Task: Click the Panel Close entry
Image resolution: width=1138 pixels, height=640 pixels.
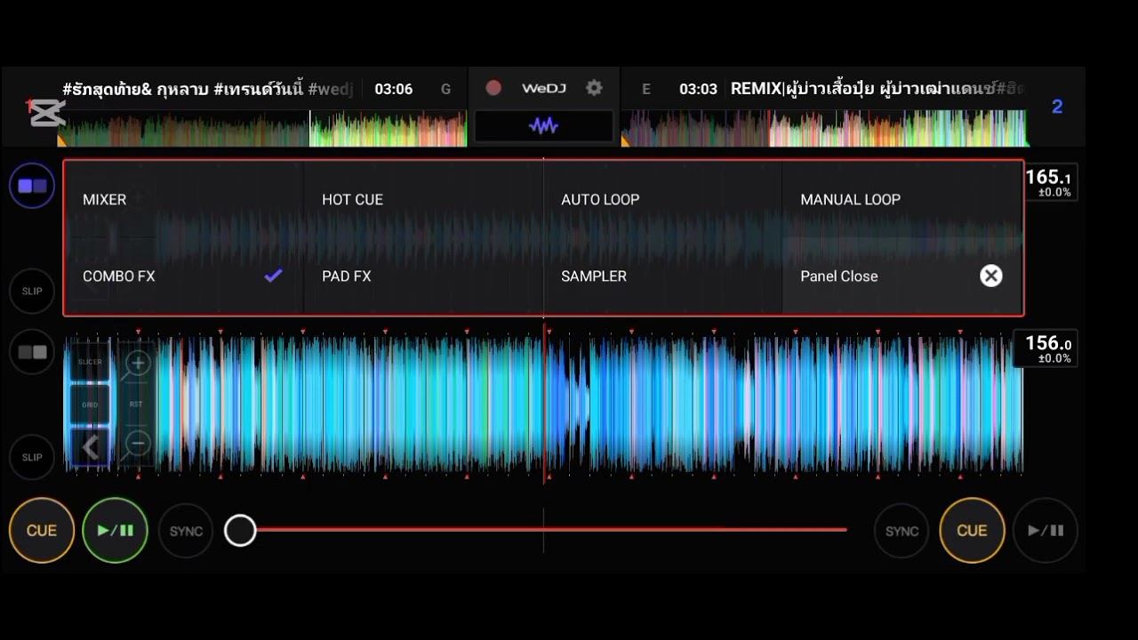Action: coord(902,276)
